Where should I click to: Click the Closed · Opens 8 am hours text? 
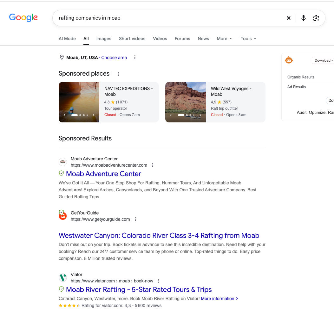229,115
